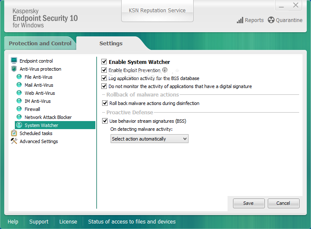Viewport: 311px width, 229px height.
Task: Select Firewall settings
Action: point(32,109)
